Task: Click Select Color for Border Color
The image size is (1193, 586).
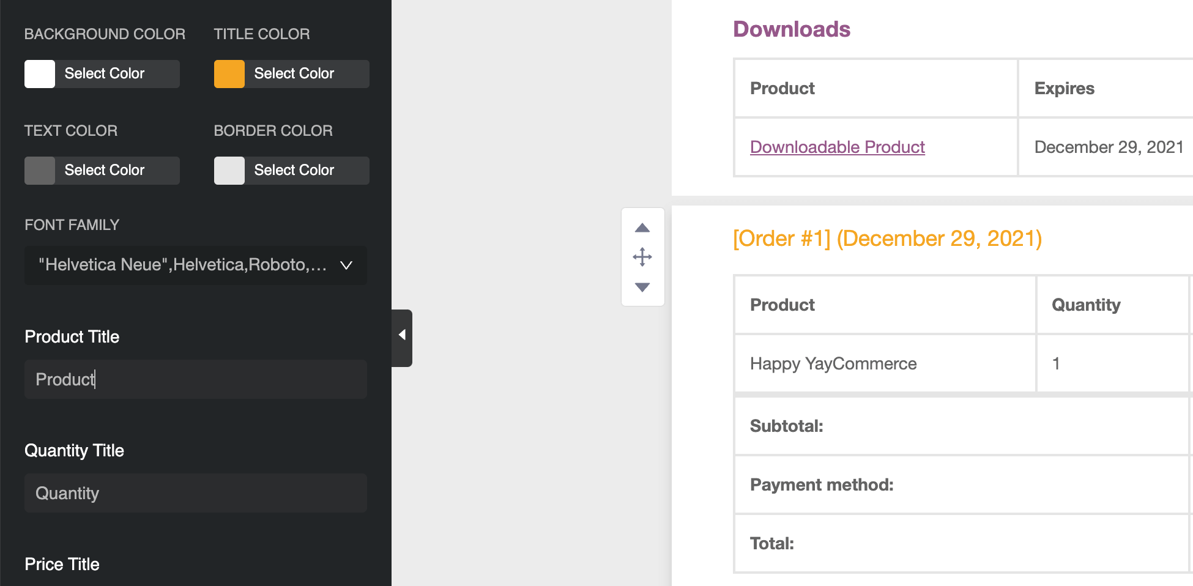Action: 294,170
